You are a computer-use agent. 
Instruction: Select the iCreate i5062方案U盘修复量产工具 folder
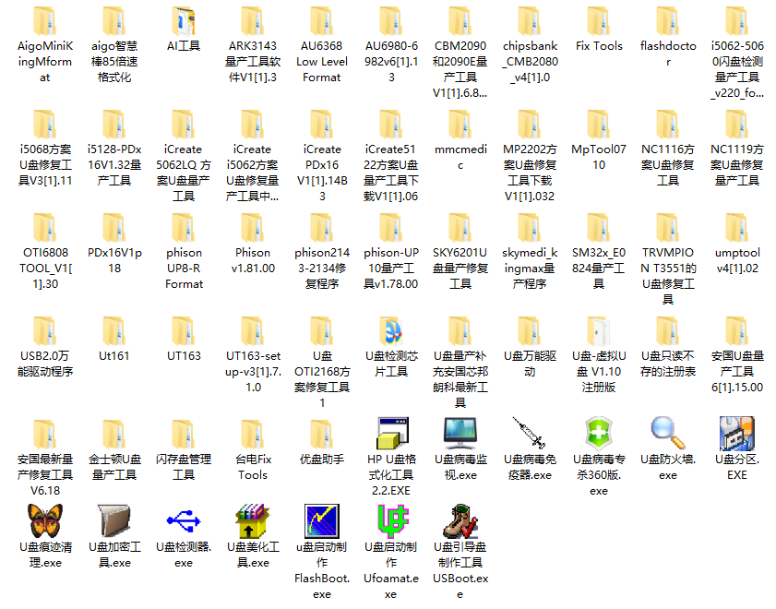pyautogui.click(x=253, y=125)
